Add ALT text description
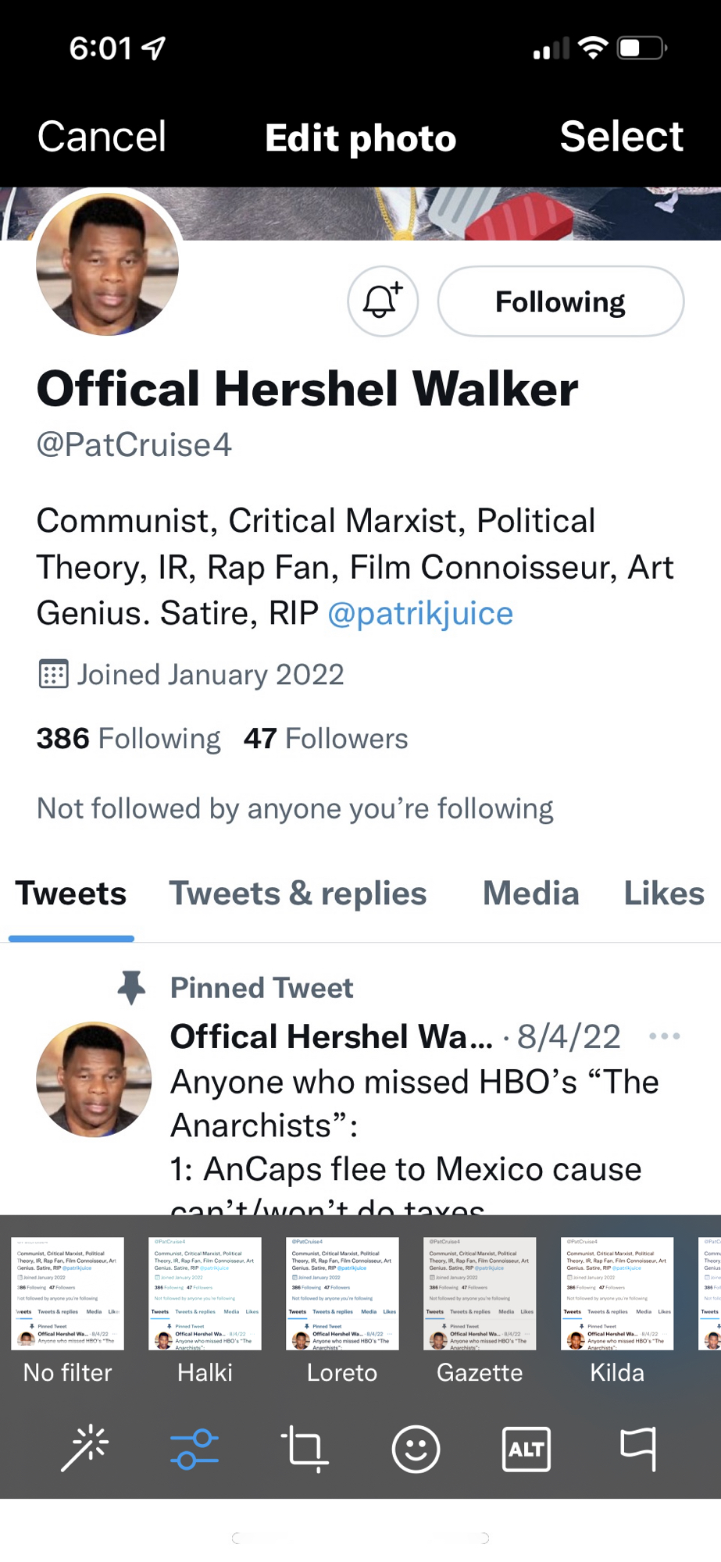The width and height of the screenshot is (721, 1562). click(526, 1449)
